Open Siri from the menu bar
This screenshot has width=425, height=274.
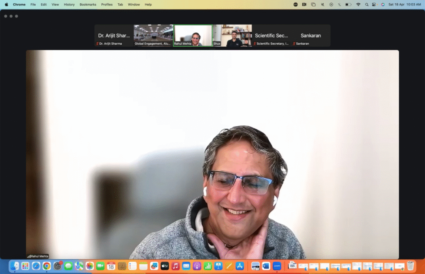(383, 5)
